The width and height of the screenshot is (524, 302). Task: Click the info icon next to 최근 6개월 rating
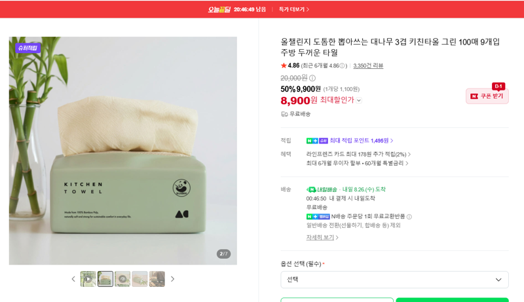[x=342, y=66]
